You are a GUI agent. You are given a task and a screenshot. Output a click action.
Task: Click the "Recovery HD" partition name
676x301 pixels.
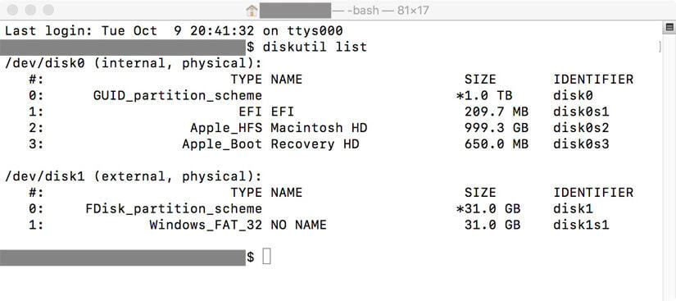coord(315,144)
